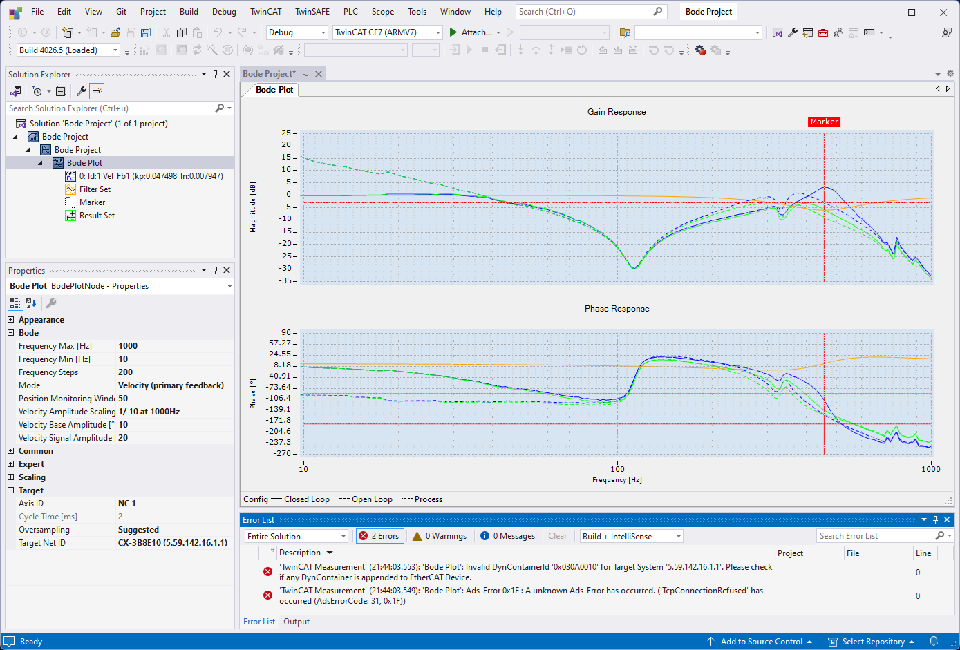Open the red Toolbox icon
The height and width of the screenshot is (650, 960).
(x=823, y=32)
